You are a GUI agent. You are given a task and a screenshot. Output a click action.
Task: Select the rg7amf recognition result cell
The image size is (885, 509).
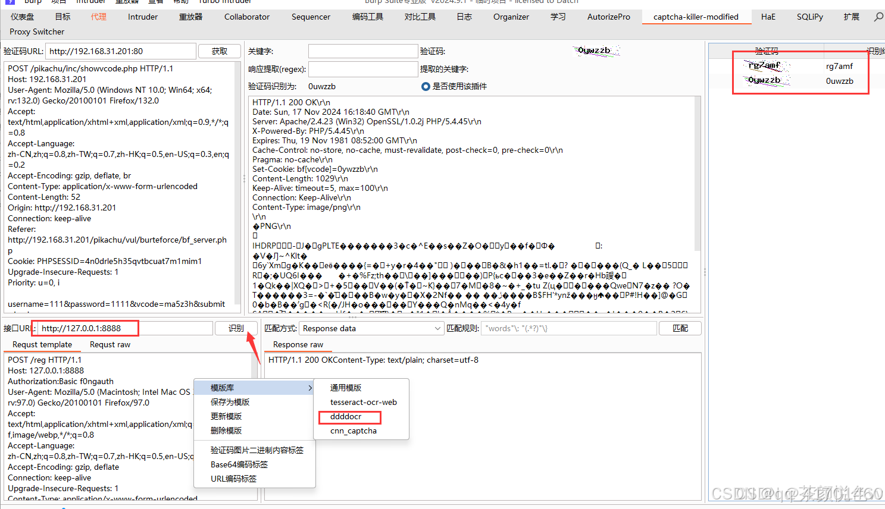(839, 66)
